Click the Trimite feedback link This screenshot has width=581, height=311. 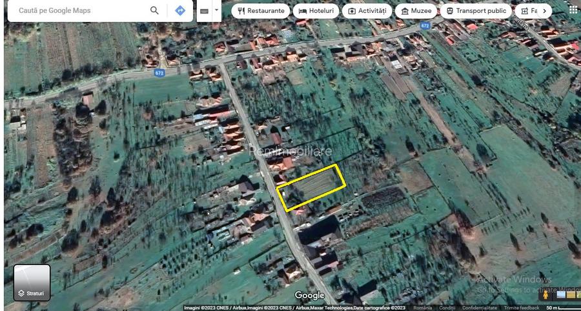(x=522, y=308)
